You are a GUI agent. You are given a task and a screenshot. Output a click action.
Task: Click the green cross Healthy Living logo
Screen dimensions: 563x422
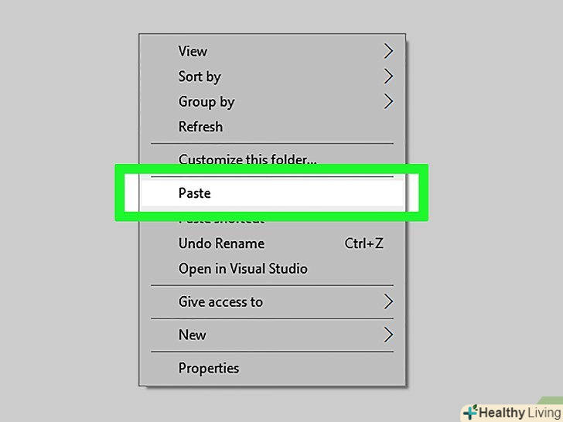click(x=469, y=413)
